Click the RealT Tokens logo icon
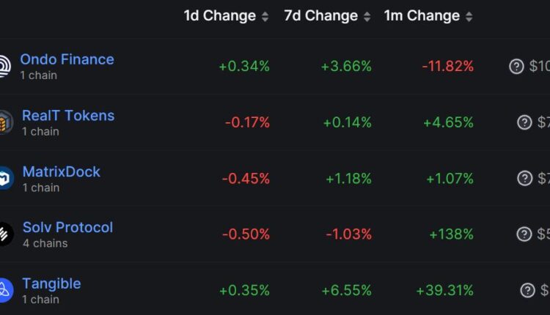The height and width of the screenshot is (315, 550). coord(4,122)
